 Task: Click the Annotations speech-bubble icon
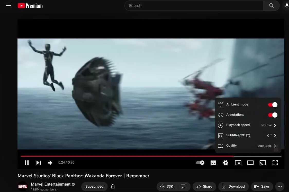[220, 115]
